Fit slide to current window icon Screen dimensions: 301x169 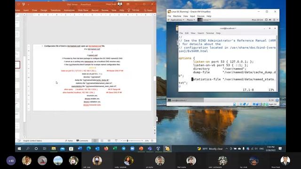152,141
